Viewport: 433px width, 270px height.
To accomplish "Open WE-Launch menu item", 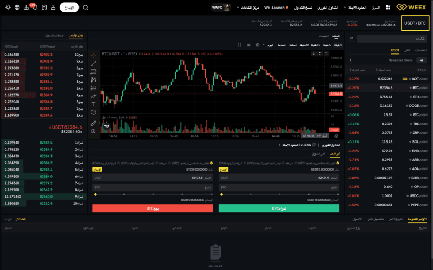I will click(x=276, y=8).
